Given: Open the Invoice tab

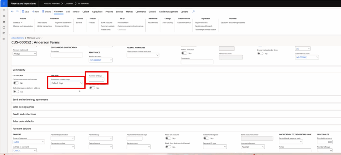Looking at the screenshot, I should [x=76, y=12].
